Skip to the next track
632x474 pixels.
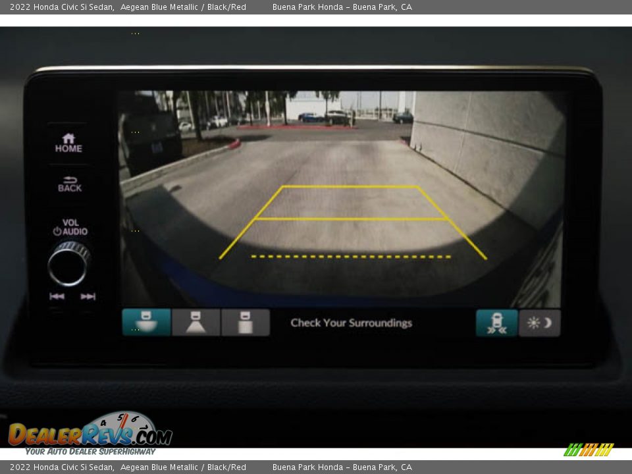click(88, 296)
